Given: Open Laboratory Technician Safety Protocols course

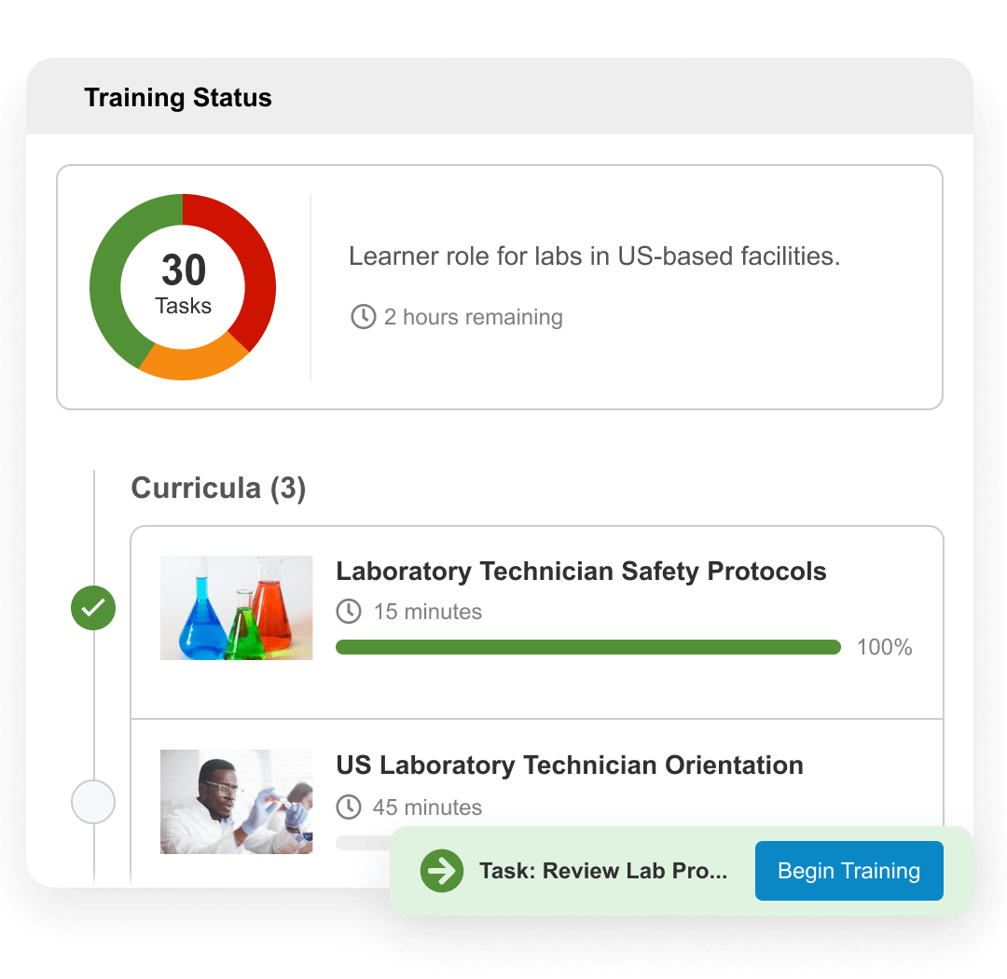Looking at the screenshot, I should (581, 572).
